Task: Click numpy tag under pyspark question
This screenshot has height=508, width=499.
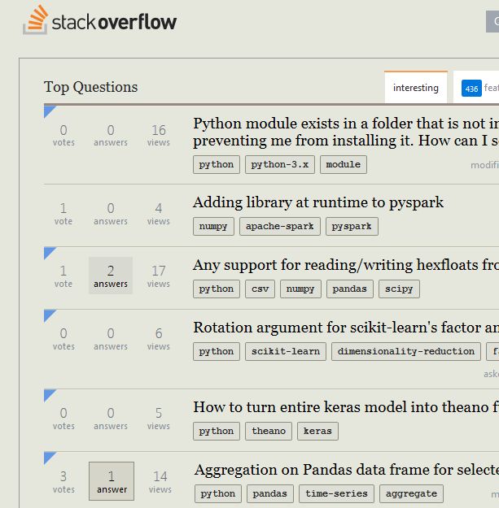Action: 213,226
